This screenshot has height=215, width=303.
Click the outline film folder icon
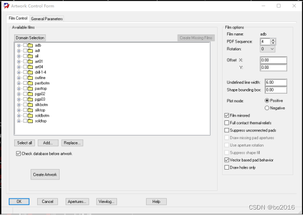click(30, 78)
